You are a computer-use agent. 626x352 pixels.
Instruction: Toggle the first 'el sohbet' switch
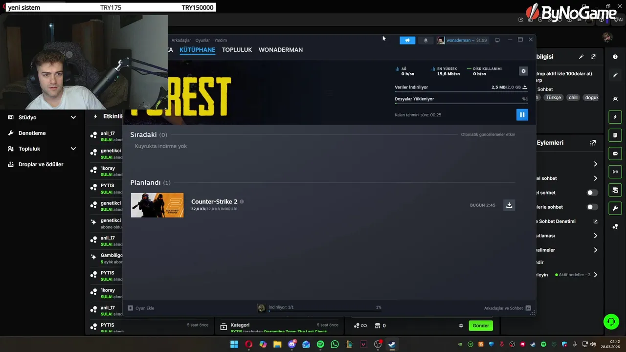592,193
